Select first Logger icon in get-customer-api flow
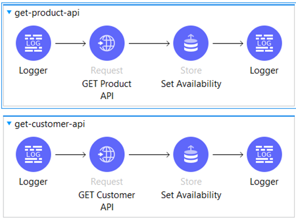The width and height of the screenshot is (296, 220). point(33,154)
